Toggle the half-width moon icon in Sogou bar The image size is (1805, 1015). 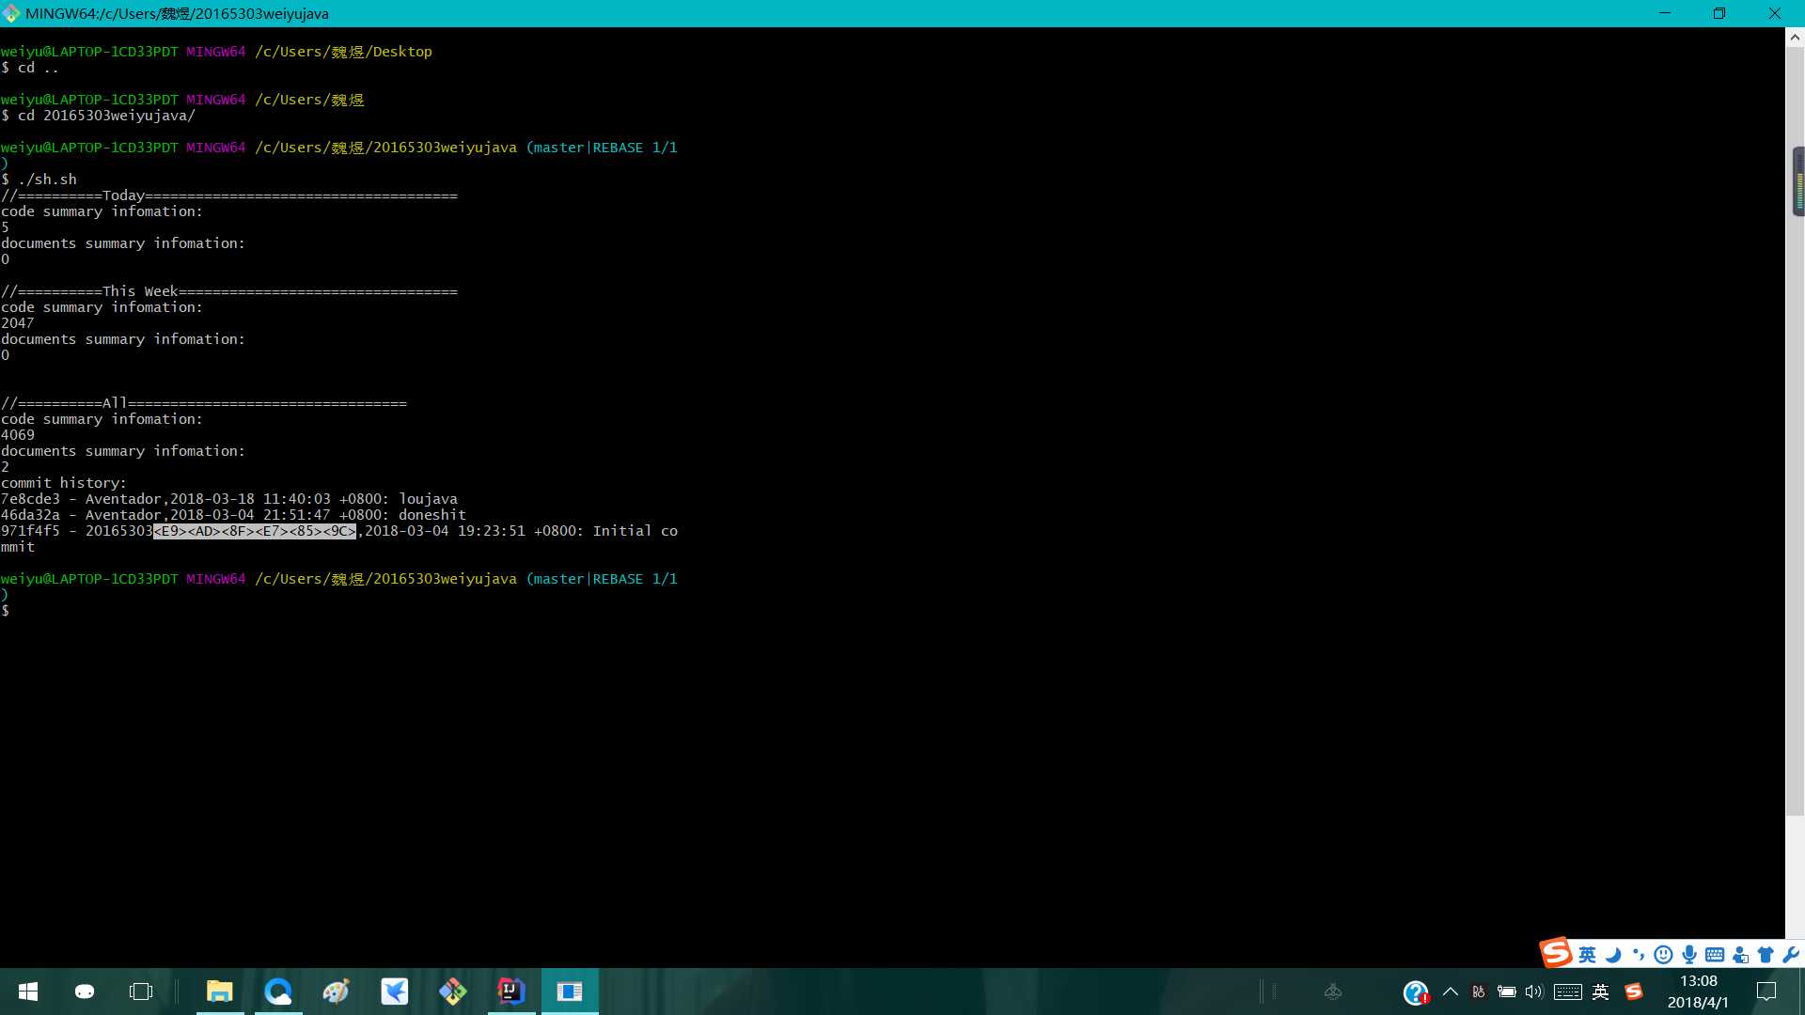click(1613, 956)
